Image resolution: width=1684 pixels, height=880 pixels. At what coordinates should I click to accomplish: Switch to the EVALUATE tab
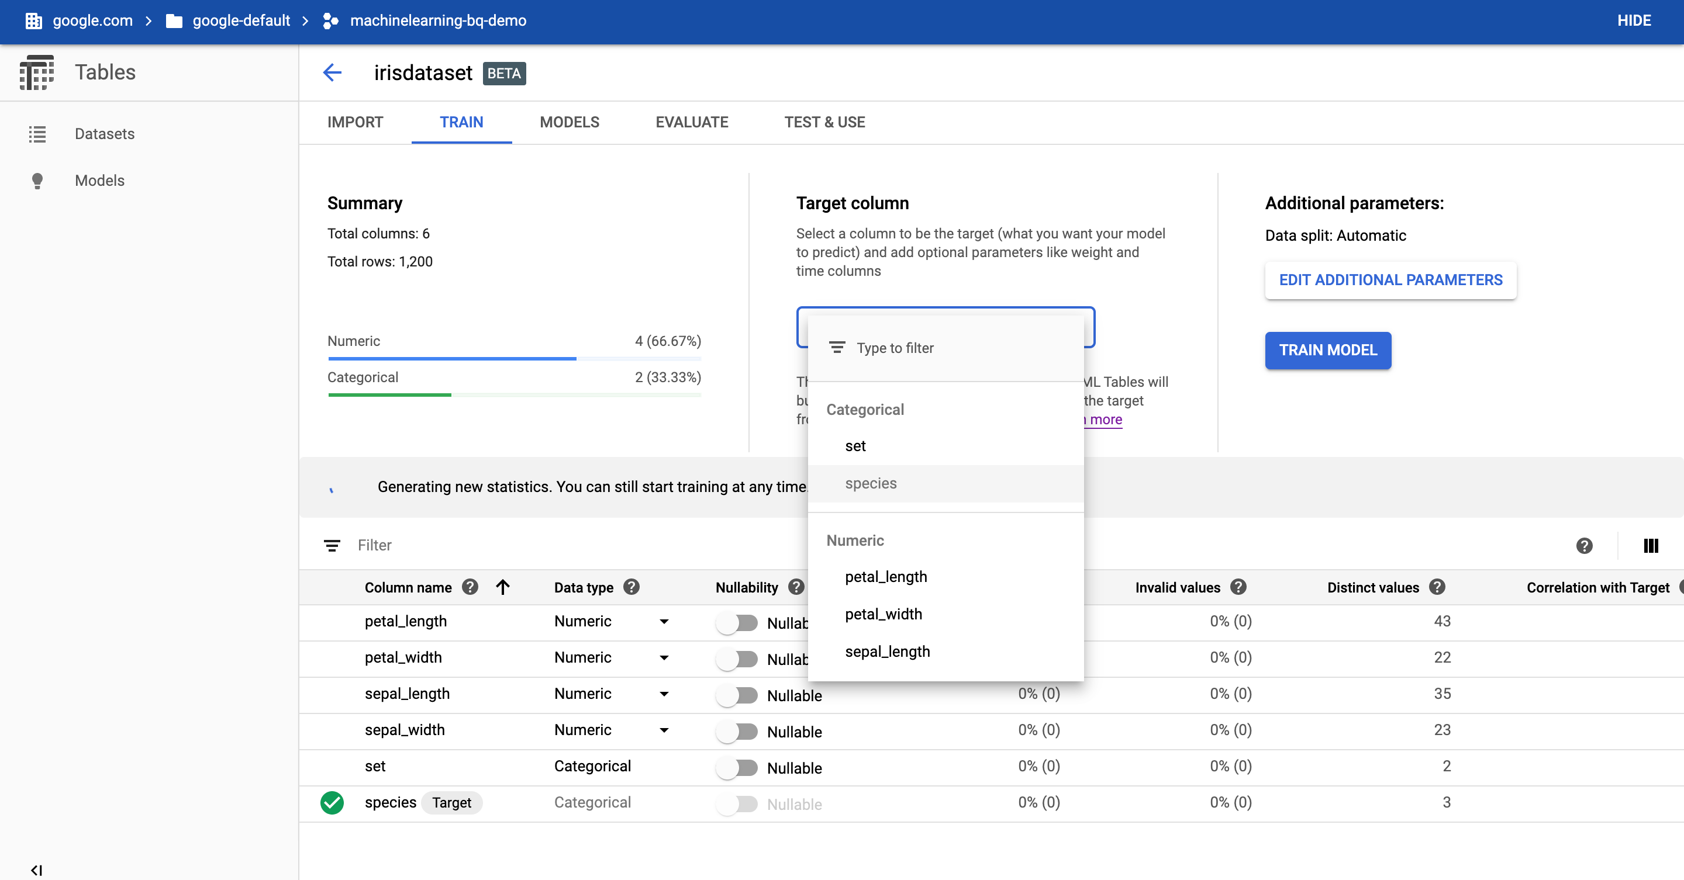point(692,122)
